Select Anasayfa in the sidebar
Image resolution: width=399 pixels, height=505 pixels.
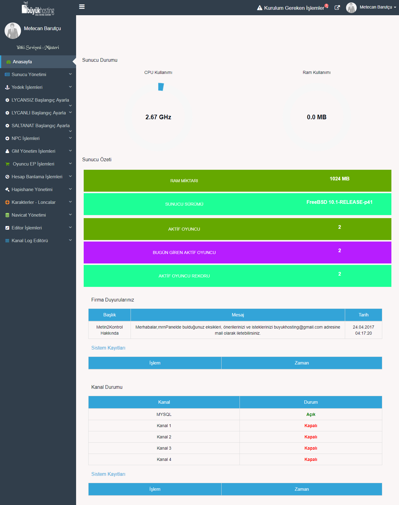pyautogui.click(x=22, y=62)
